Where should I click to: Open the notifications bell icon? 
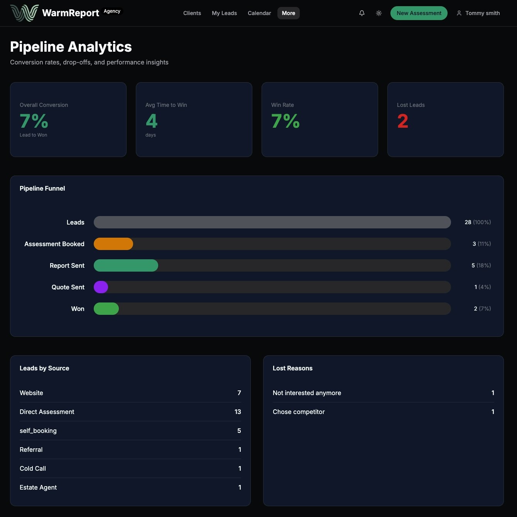pos(362,13)
